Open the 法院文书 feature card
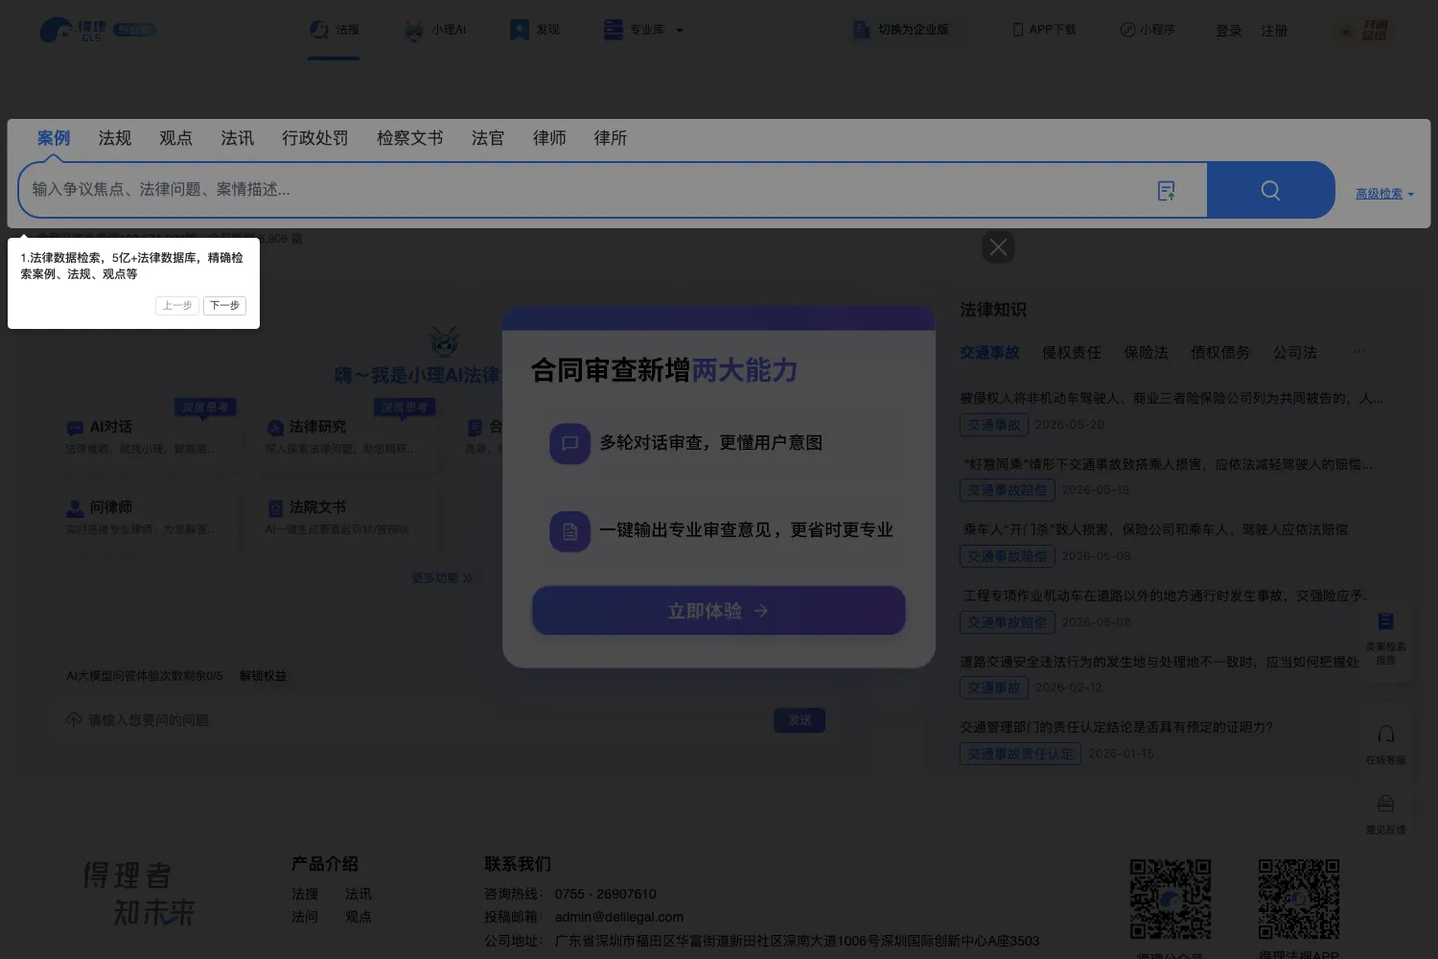Image resolution: width=1438 pixels, height=959 pixels. coord(347,518)
